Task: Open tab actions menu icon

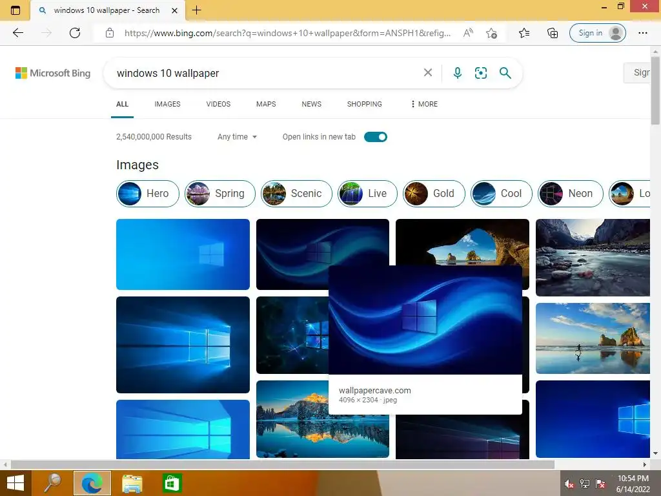Action: 15,10
